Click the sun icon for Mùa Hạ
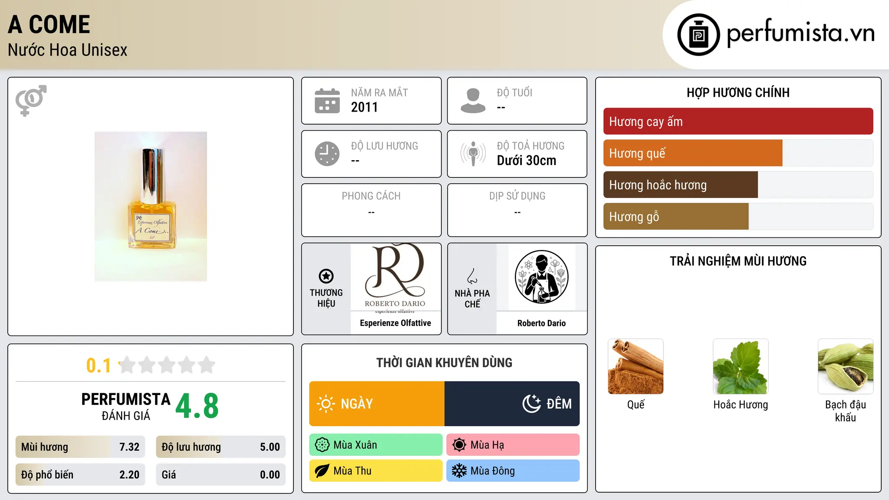Image resolution: width=889 pixels, height=500 pixels. [459, 445]
